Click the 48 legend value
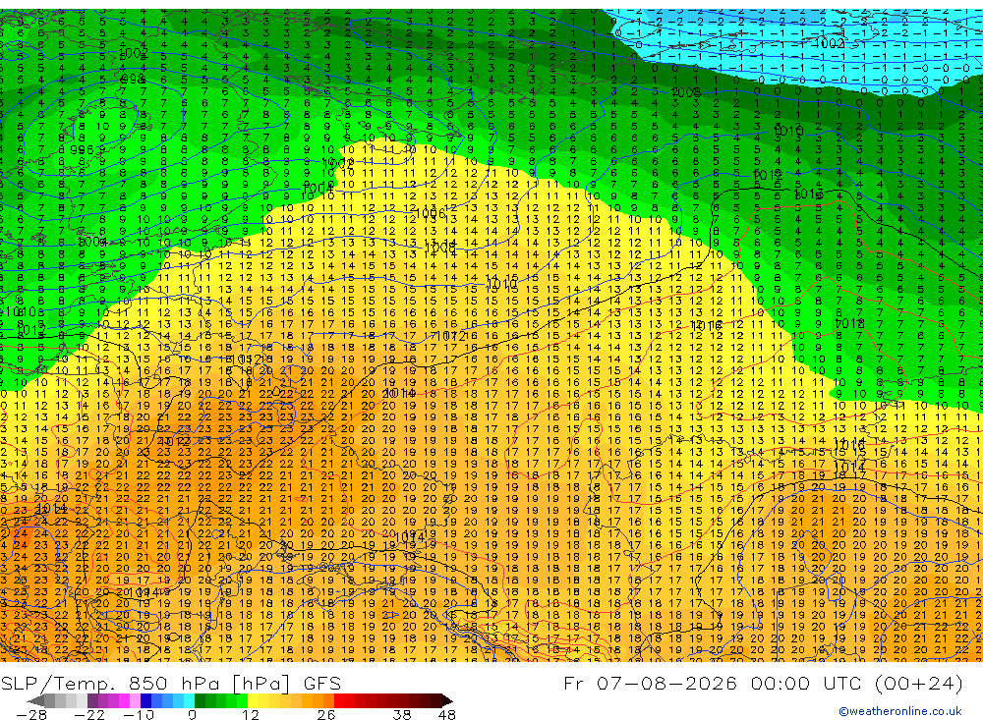The height and width of the screenshot is (720, 983). (447, 714)
